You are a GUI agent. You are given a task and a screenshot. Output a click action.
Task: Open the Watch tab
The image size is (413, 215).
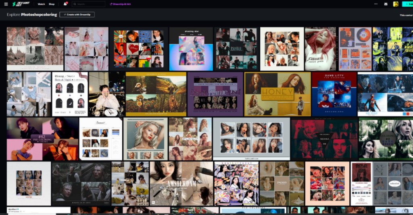[41, 4]
